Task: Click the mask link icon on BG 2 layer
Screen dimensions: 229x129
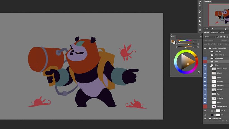Action: (x=215, y=111)
